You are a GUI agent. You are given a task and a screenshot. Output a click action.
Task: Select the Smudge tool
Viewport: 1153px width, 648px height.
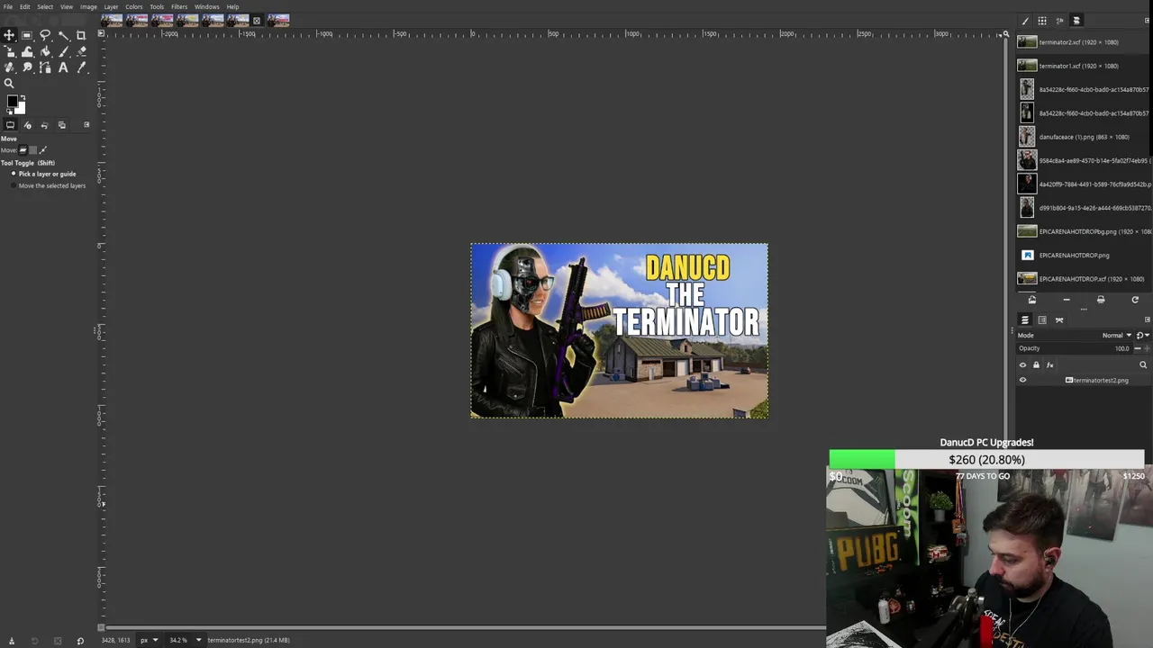[x=27, y=67]
